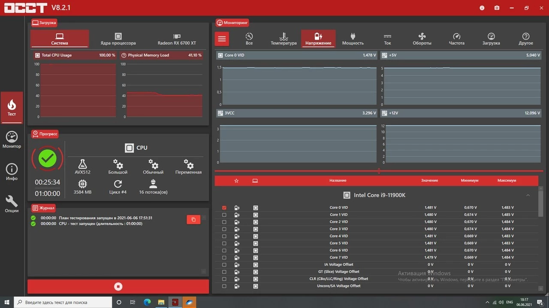Click the AVX512 instruction set flask icon
Screen dimensions: 549x308
82,164
